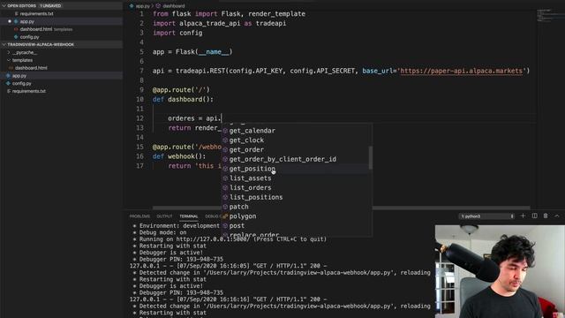Click the new terminal plus icon
This screenshot has height=318, width=565.
point(523,216)
